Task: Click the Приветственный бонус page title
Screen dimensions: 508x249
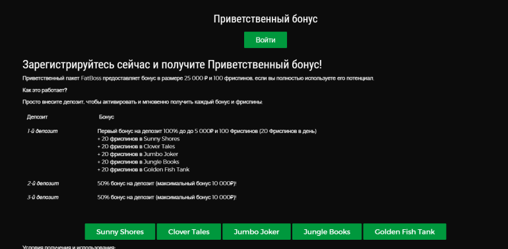Action: click(265, 18)
